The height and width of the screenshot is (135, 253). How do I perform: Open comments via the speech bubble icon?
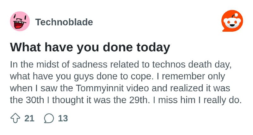point(49,118)
